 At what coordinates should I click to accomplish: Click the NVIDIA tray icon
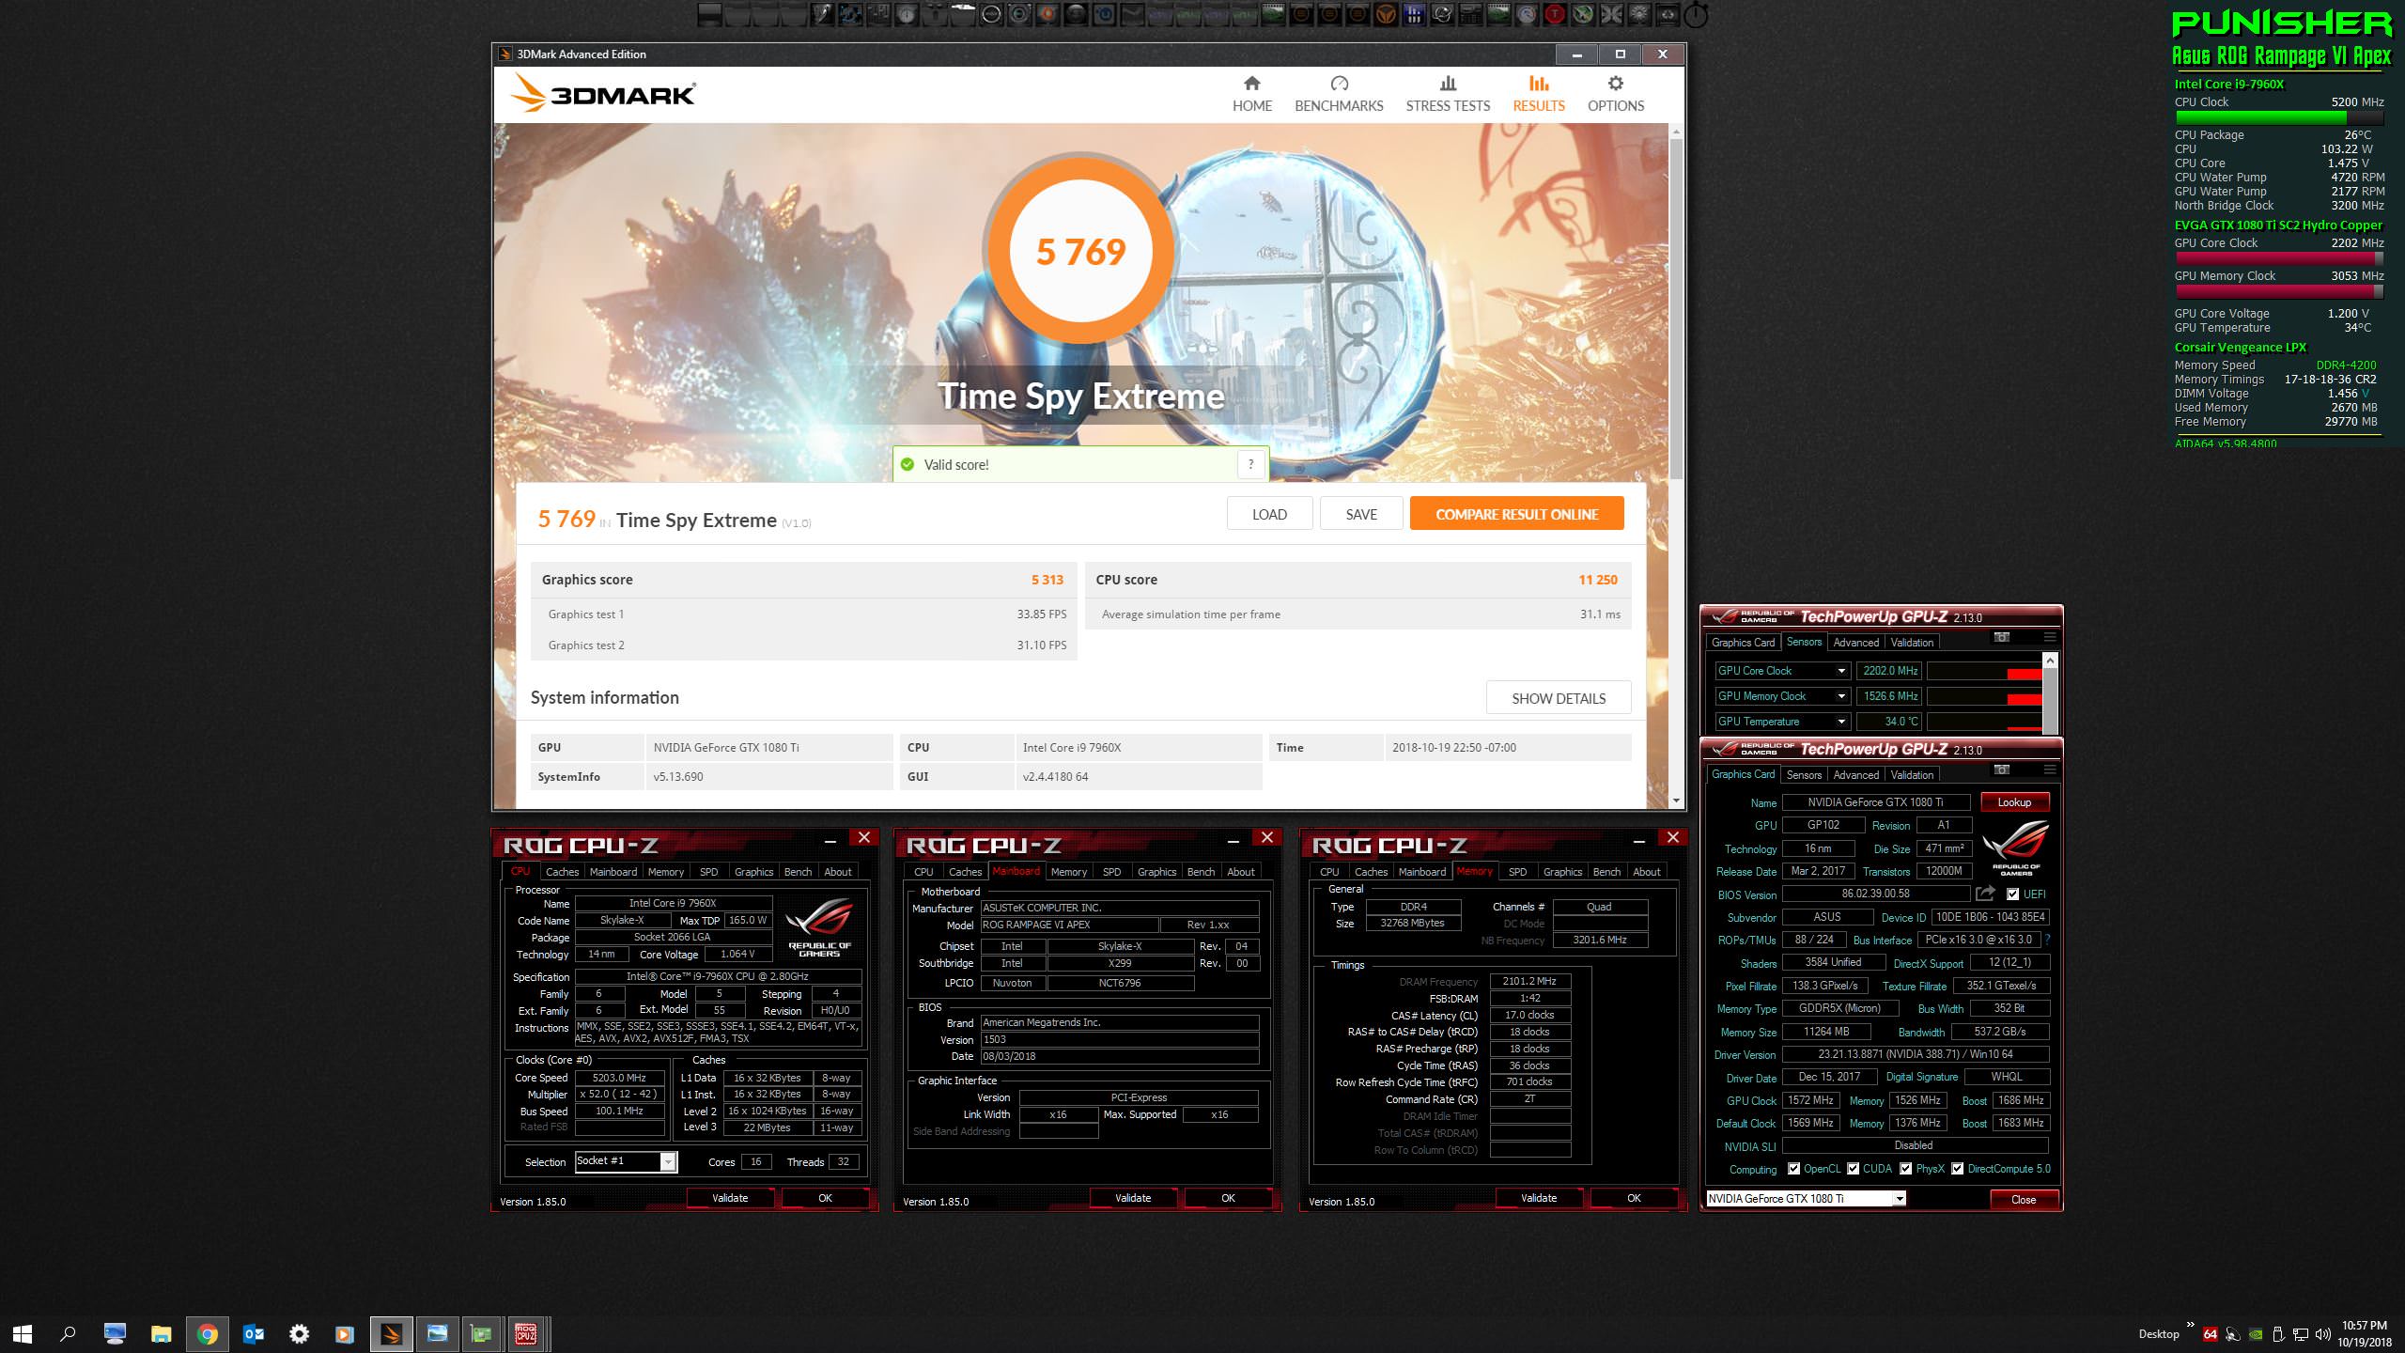[x=2255, y=1334]
